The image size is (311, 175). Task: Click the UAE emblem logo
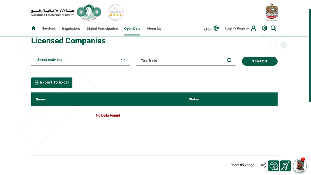(271, 12)
